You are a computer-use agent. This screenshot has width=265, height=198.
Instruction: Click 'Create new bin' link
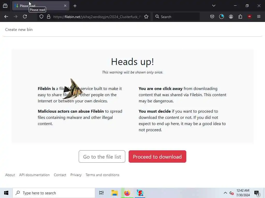point(19,29)
